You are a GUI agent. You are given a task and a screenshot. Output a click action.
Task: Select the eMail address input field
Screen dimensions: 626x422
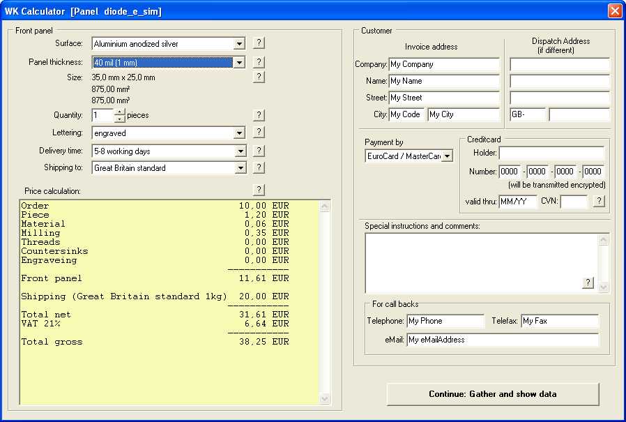(x=502, y=340)
